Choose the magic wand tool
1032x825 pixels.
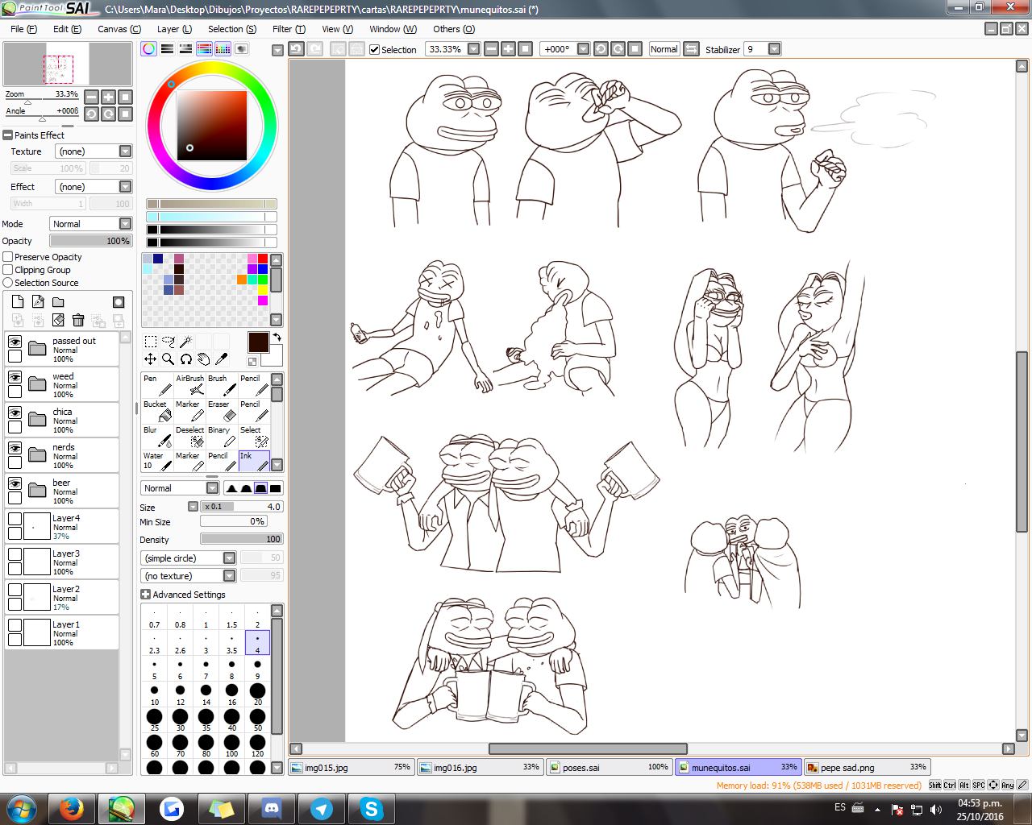pyautogui.click(x=185, y=342)
